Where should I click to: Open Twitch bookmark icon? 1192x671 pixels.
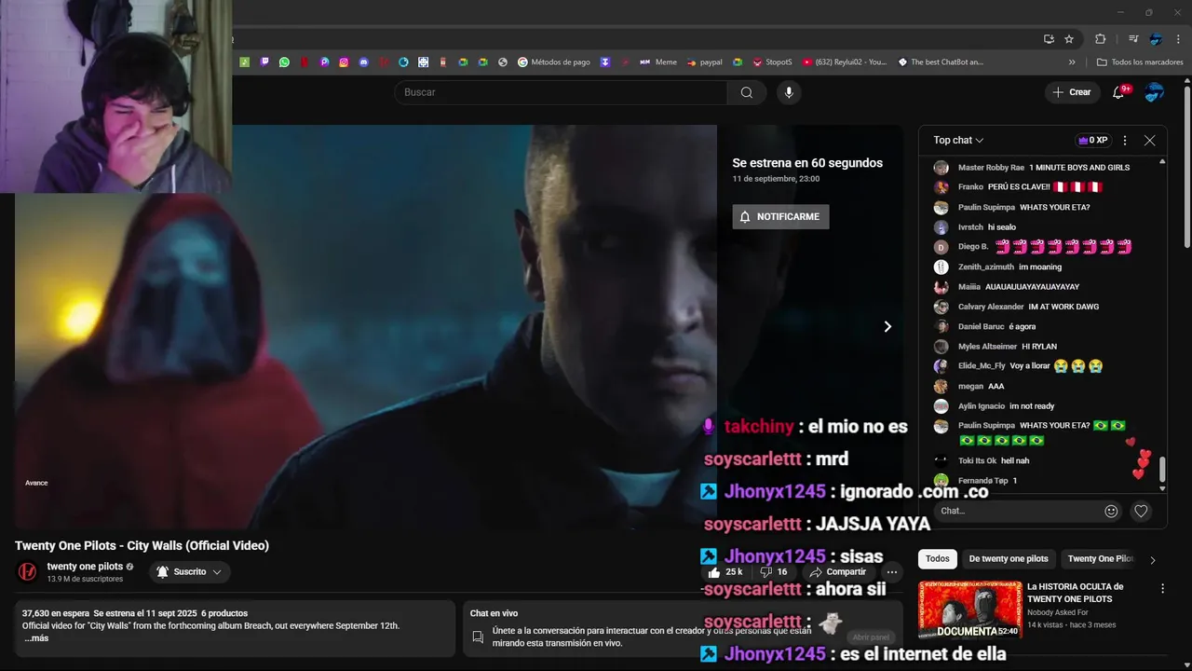pos(264,62)
